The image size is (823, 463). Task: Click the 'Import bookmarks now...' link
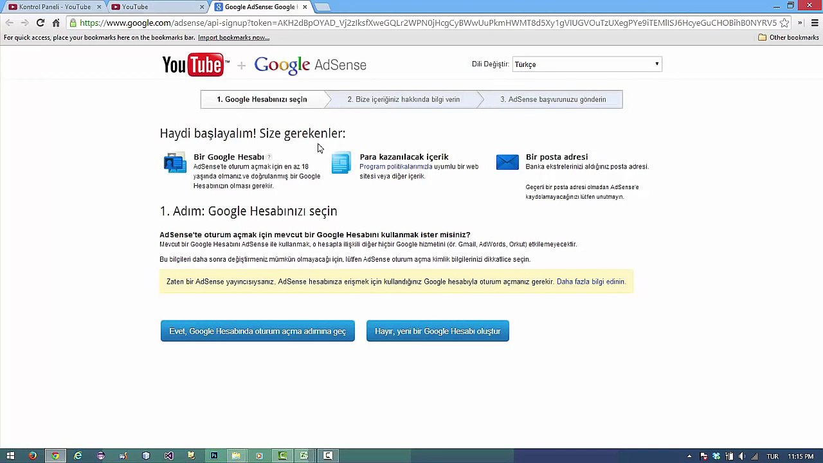coord(233,38)
